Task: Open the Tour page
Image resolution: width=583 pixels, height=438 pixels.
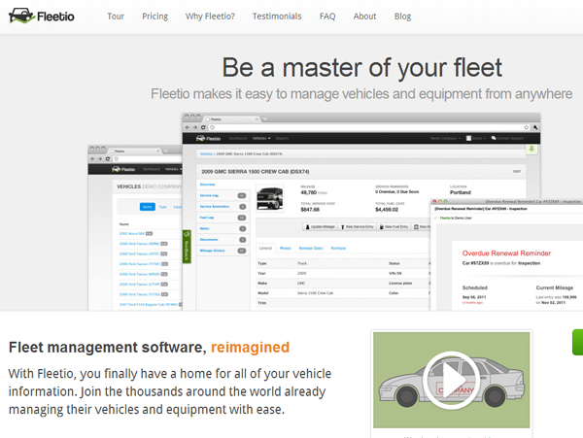Action: coord(116,17)
